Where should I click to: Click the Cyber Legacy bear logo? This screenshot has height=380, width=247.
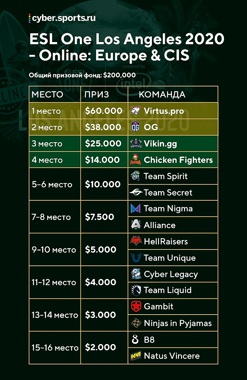click(x=136, y=274)
